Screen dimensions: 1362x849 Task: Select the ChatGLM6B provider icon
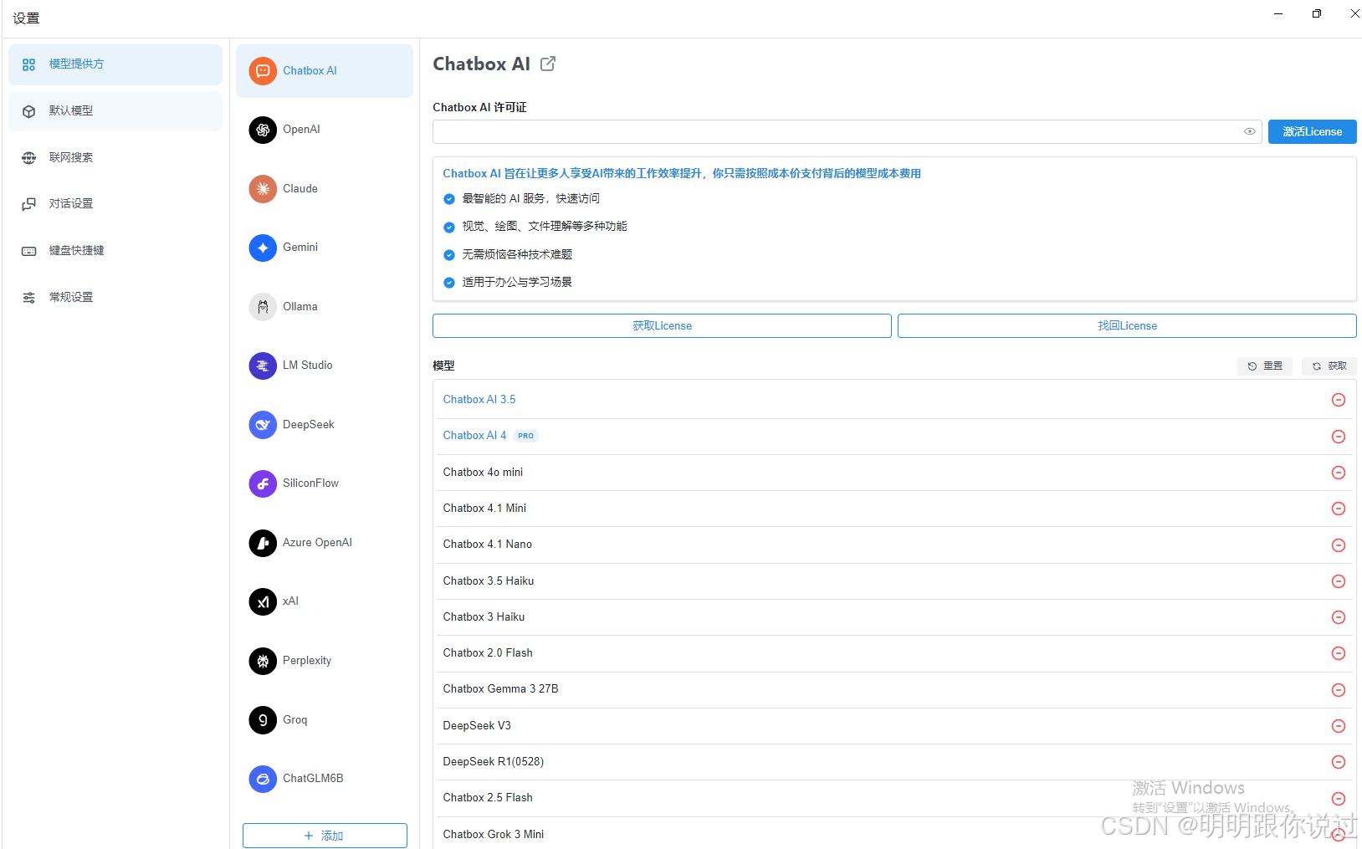(263, 779)
